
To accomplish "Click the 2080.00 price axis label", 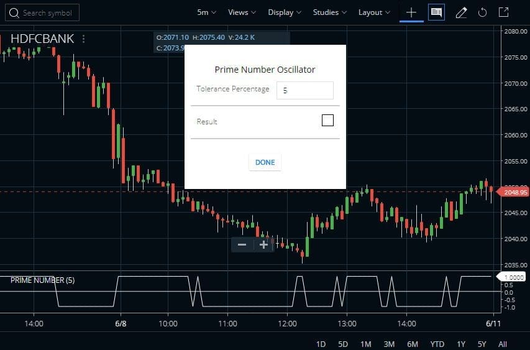I will (x=516, y=32).
